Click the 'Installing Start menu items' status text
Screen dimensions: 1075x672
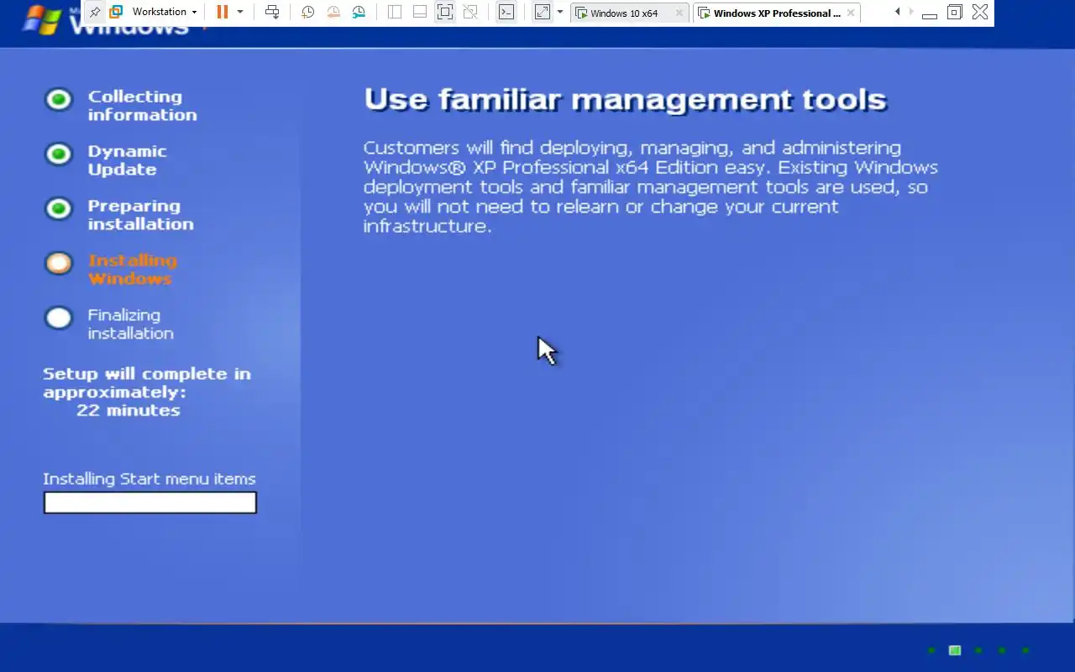point(149,479)
